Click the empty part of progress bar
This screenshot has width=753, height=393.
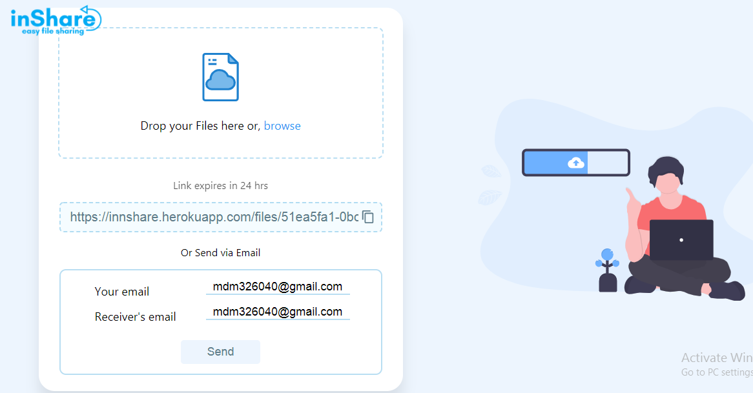608,163
